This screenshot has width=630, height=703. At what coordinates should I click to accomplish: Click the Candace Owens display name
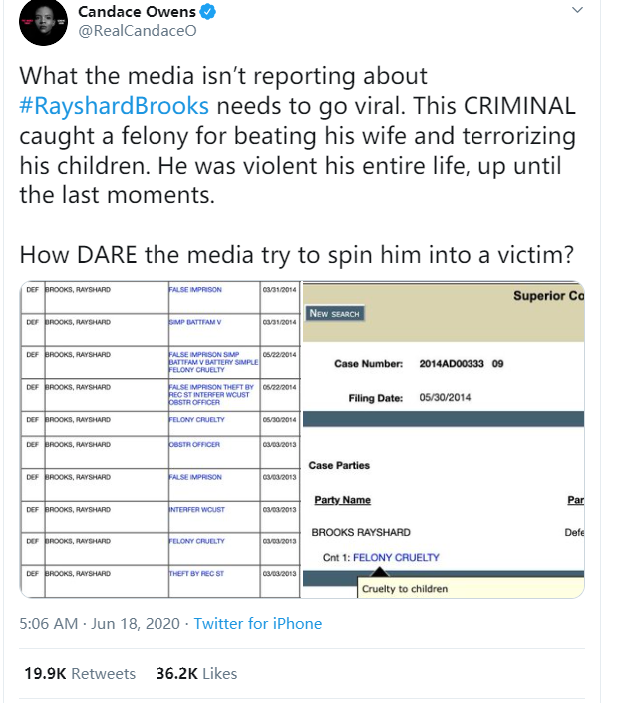click(138, 14)
